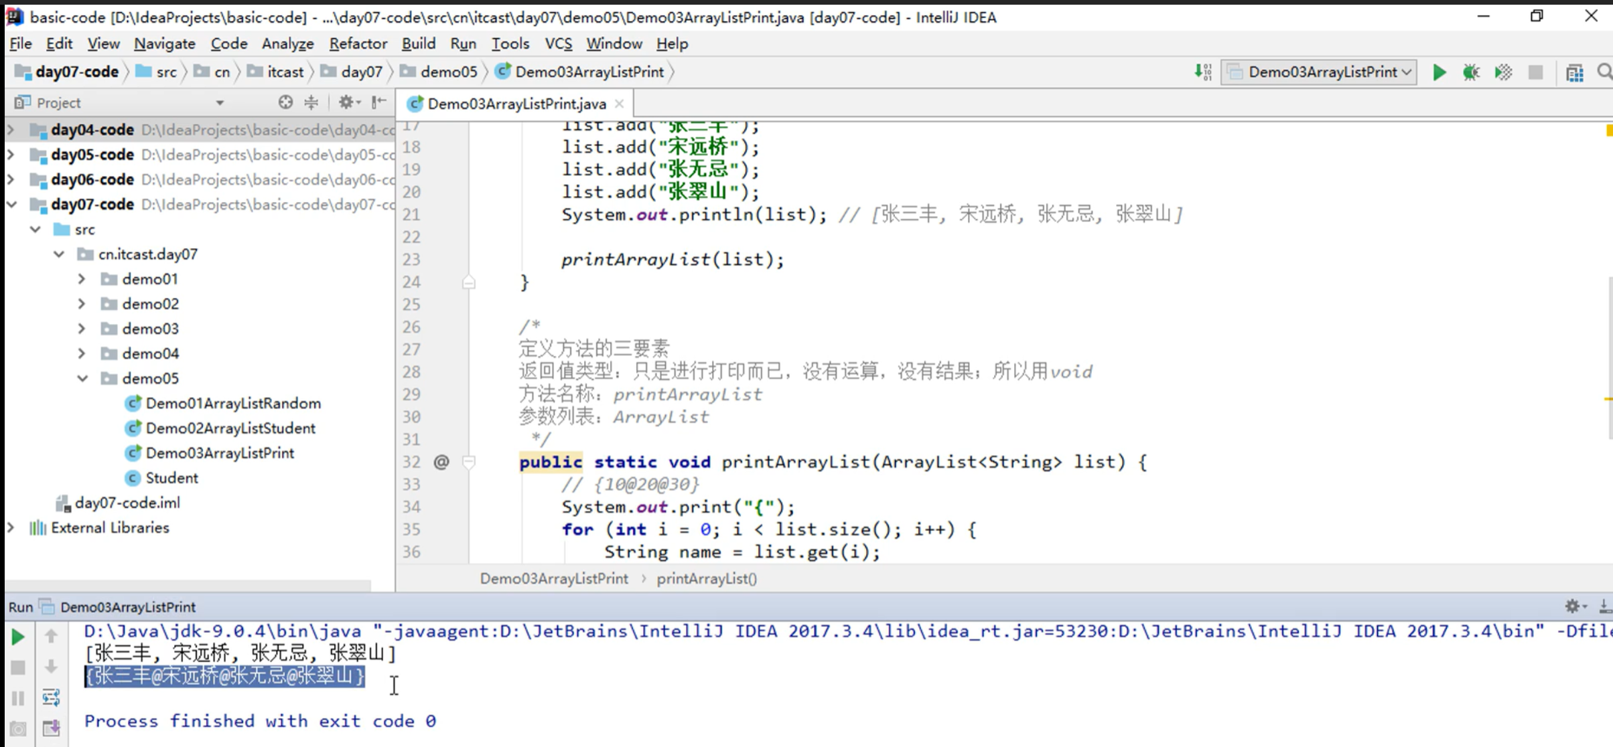Click demo05 in the navigation breadcrumb
Screen dimensions: 1613x747
[x=448, y=72]
